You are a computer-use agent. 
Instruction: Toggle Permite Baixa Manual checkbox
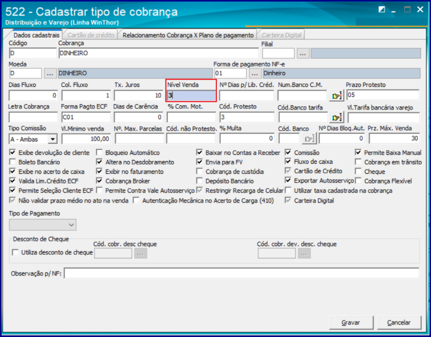point(358,153)
